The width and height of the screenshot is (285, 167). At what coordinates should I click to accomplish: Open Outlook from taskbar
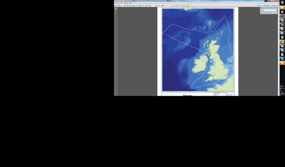[x=282, y=41]
